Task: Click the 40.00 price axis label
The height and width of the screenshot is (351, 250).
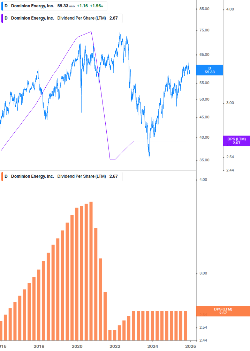Action: pyautogui.click(x=204, y=138)
